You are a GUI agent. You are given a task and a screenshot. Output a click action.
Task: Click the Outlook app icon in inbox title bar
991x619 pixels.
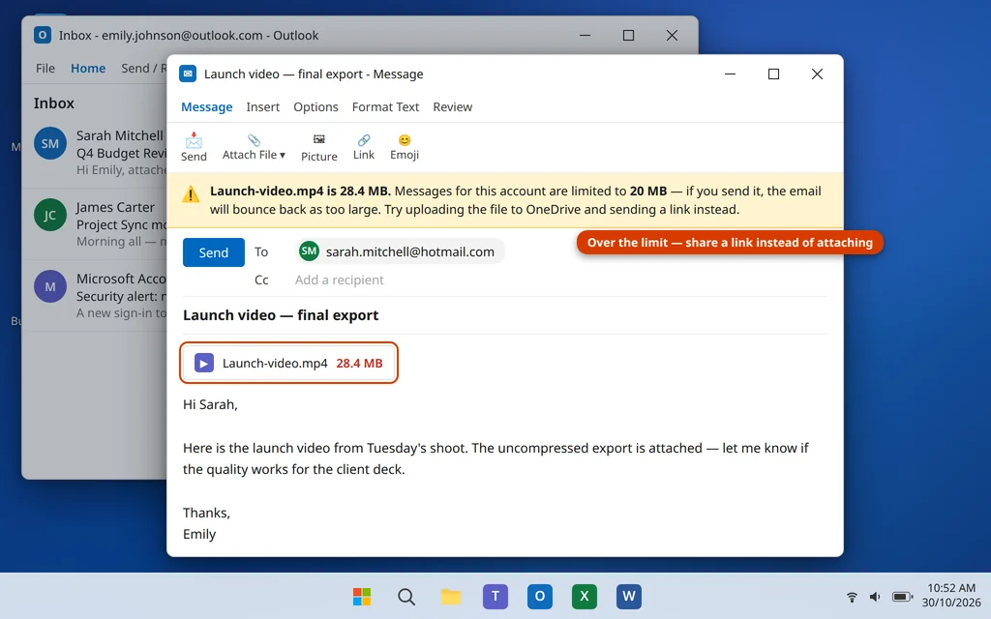coord(43,35)
